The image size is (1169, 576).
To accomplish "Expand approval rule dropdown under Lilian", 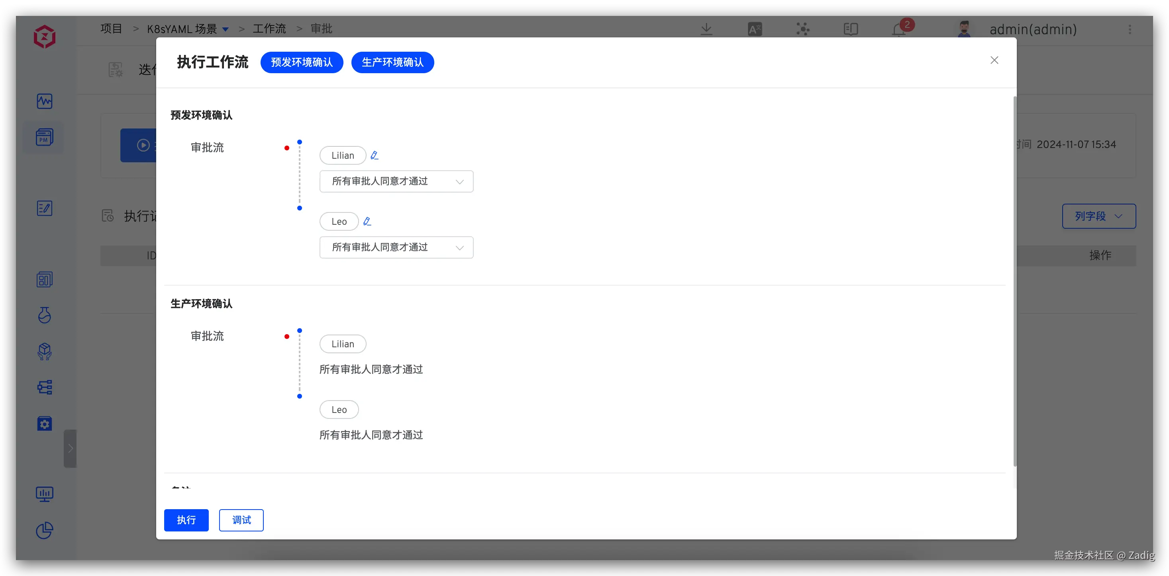I will [x=396, y=181].
